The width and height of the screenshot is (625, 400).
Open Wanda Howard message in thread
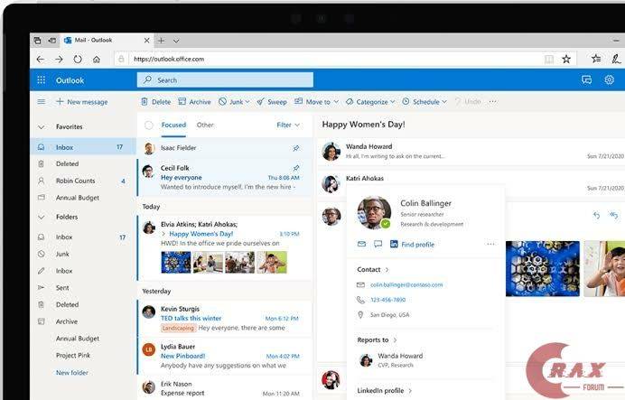pyautogui.click(x=472, y=152)
